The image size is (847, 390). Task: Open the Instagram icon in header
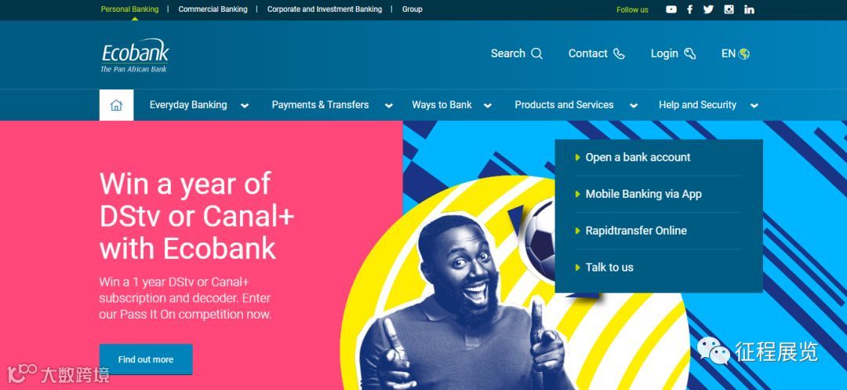click(x=729, y=9)
